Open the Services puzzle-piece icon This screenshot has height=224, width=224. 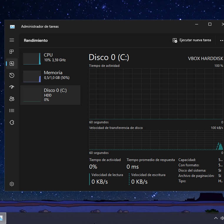pos(12,122)
